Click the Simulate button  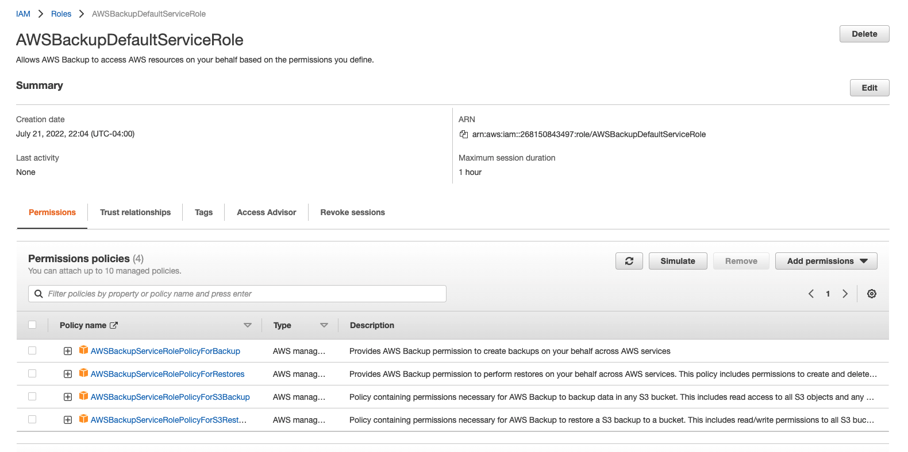(678, 261)
